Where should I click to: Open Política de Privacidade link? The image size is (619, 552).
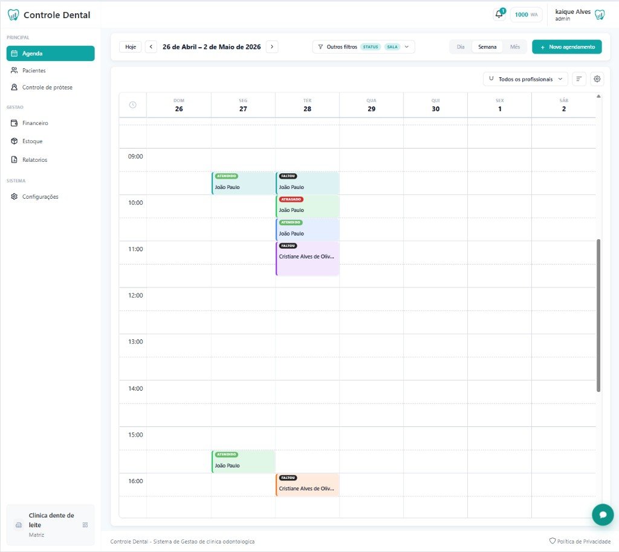(580, 541)
